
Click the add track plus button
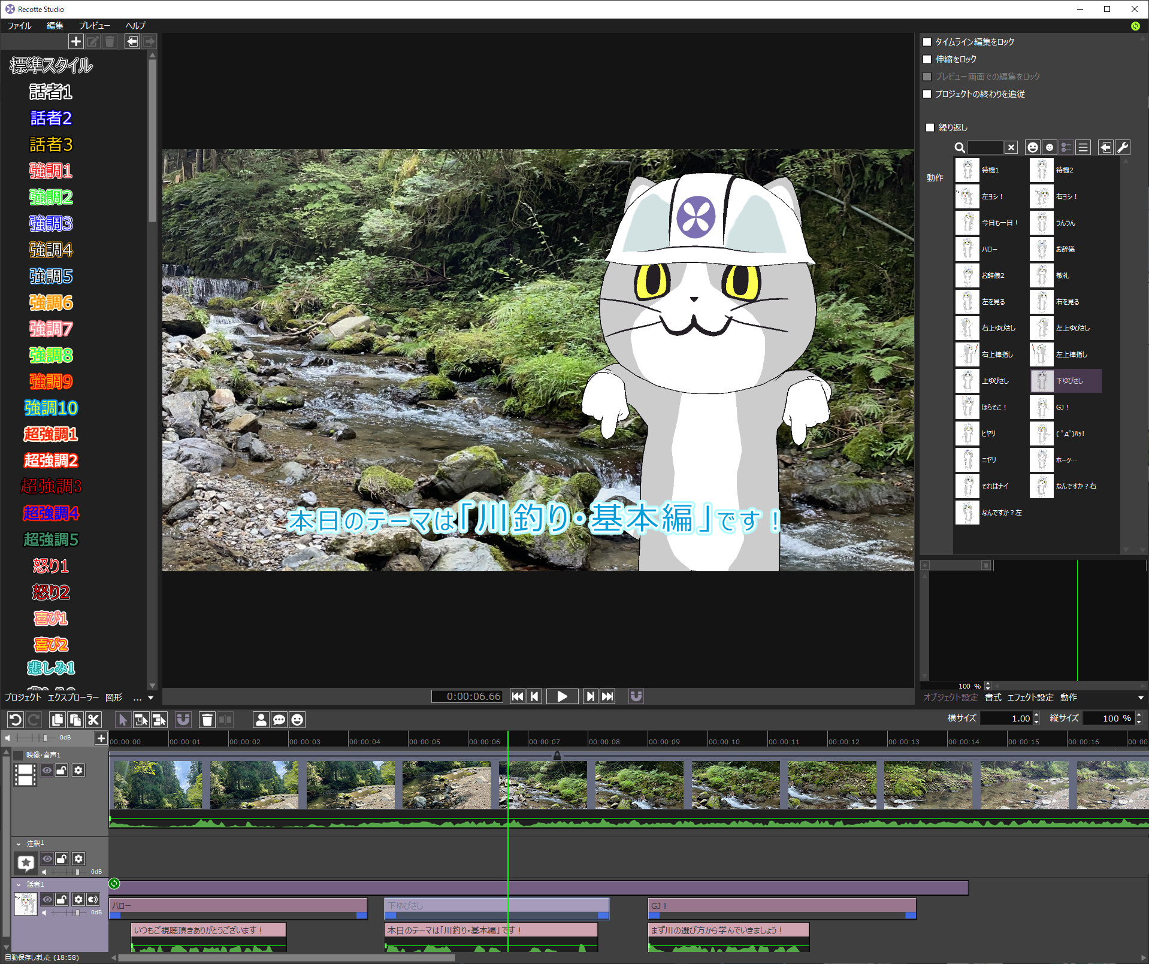(101, 738)
